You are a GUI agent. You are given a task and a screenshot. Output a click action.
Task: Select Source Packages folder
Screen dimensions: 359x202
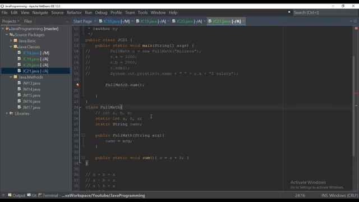coord(29,35)
